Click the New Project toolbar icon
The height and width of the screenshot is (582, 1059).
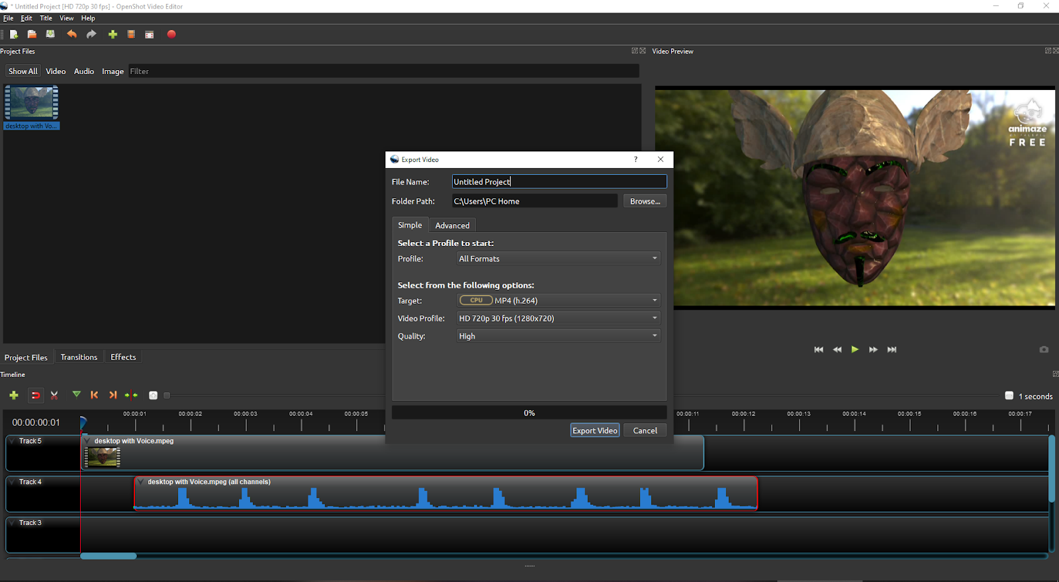tap(13, 34)
